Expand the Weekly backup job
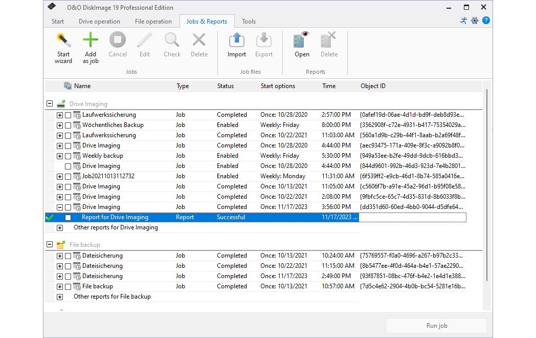 [60, 156]
